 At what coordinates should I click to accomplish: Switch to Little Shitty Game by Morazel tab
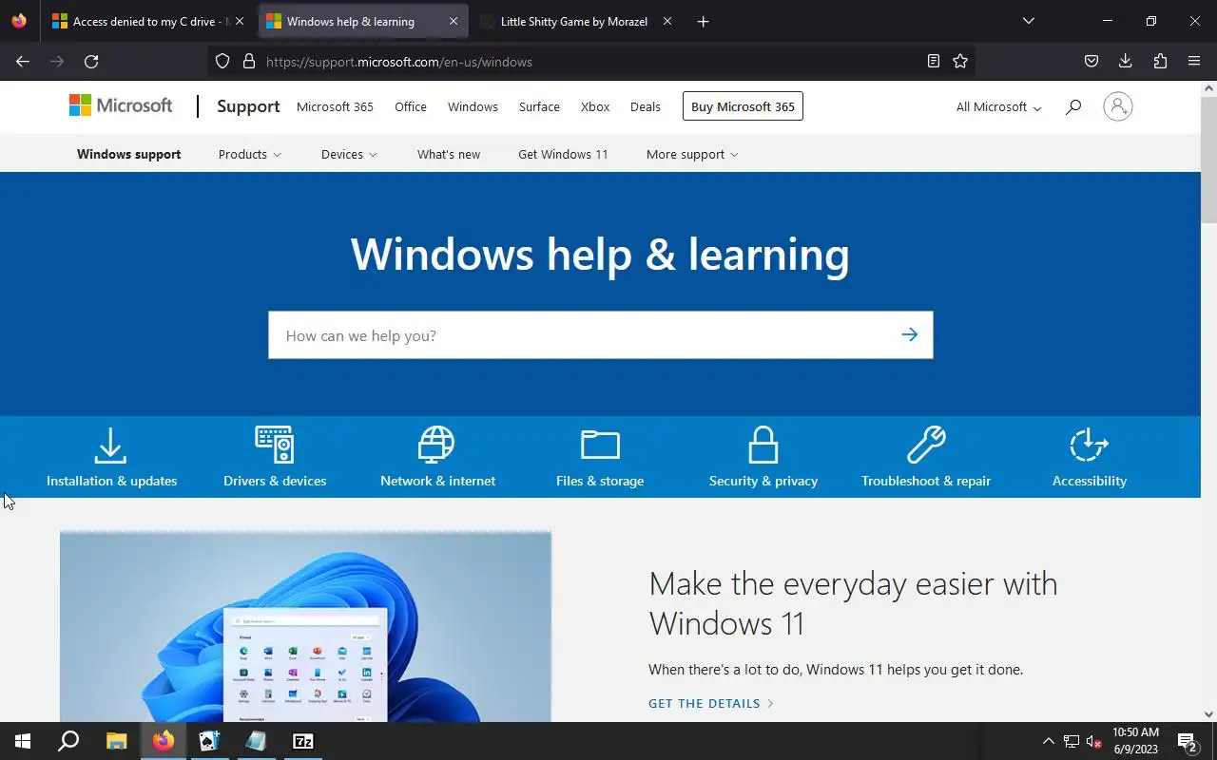pyautogui.click(x=577, y=21)
